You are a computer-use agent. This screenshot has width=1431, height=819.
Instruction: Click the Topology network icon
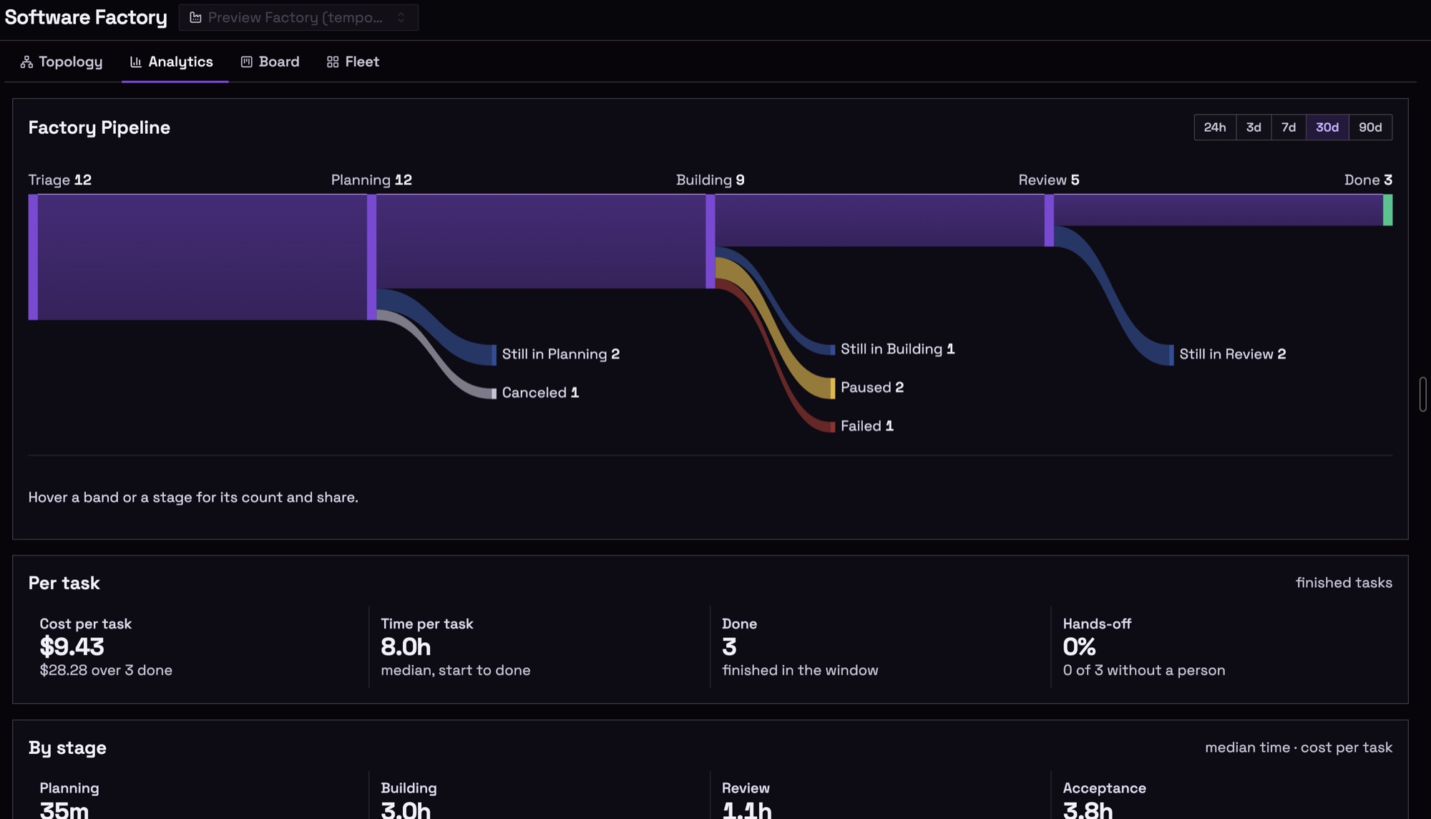point(26,62)
